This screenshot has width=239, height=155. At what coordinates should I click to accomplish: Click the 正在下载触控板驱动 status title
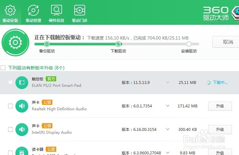[59, 37]
